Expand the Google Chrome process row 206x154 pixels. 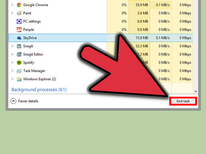[12, 5]
